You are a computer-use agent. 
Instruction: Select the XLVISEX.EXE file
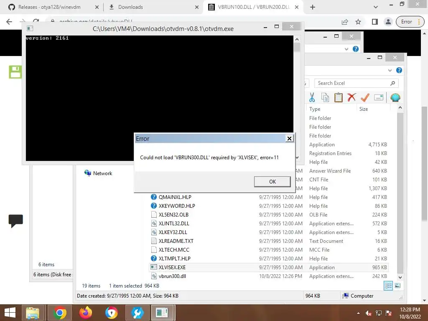(172, 267)
